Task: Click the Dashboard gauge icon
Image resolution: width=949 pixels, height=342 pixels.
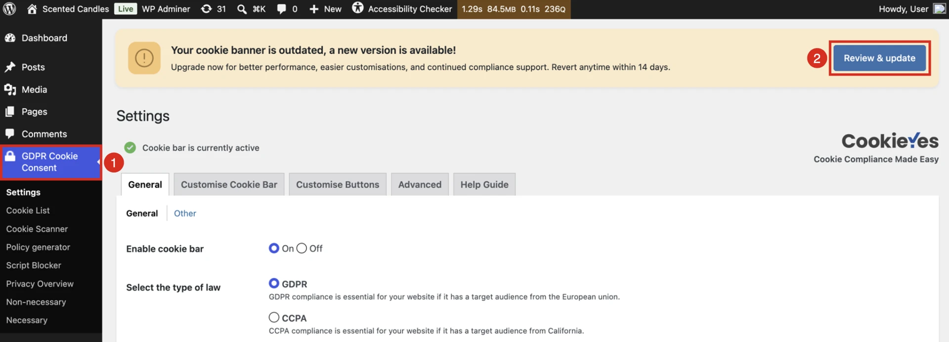Action: (x=10, y=38)
